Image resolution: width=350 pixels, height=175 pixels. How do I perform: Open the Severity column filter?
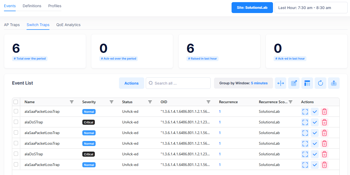tap(112, 102)
